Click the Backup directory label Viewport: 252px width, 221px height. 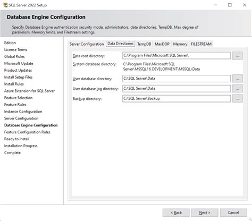(87, 99)
